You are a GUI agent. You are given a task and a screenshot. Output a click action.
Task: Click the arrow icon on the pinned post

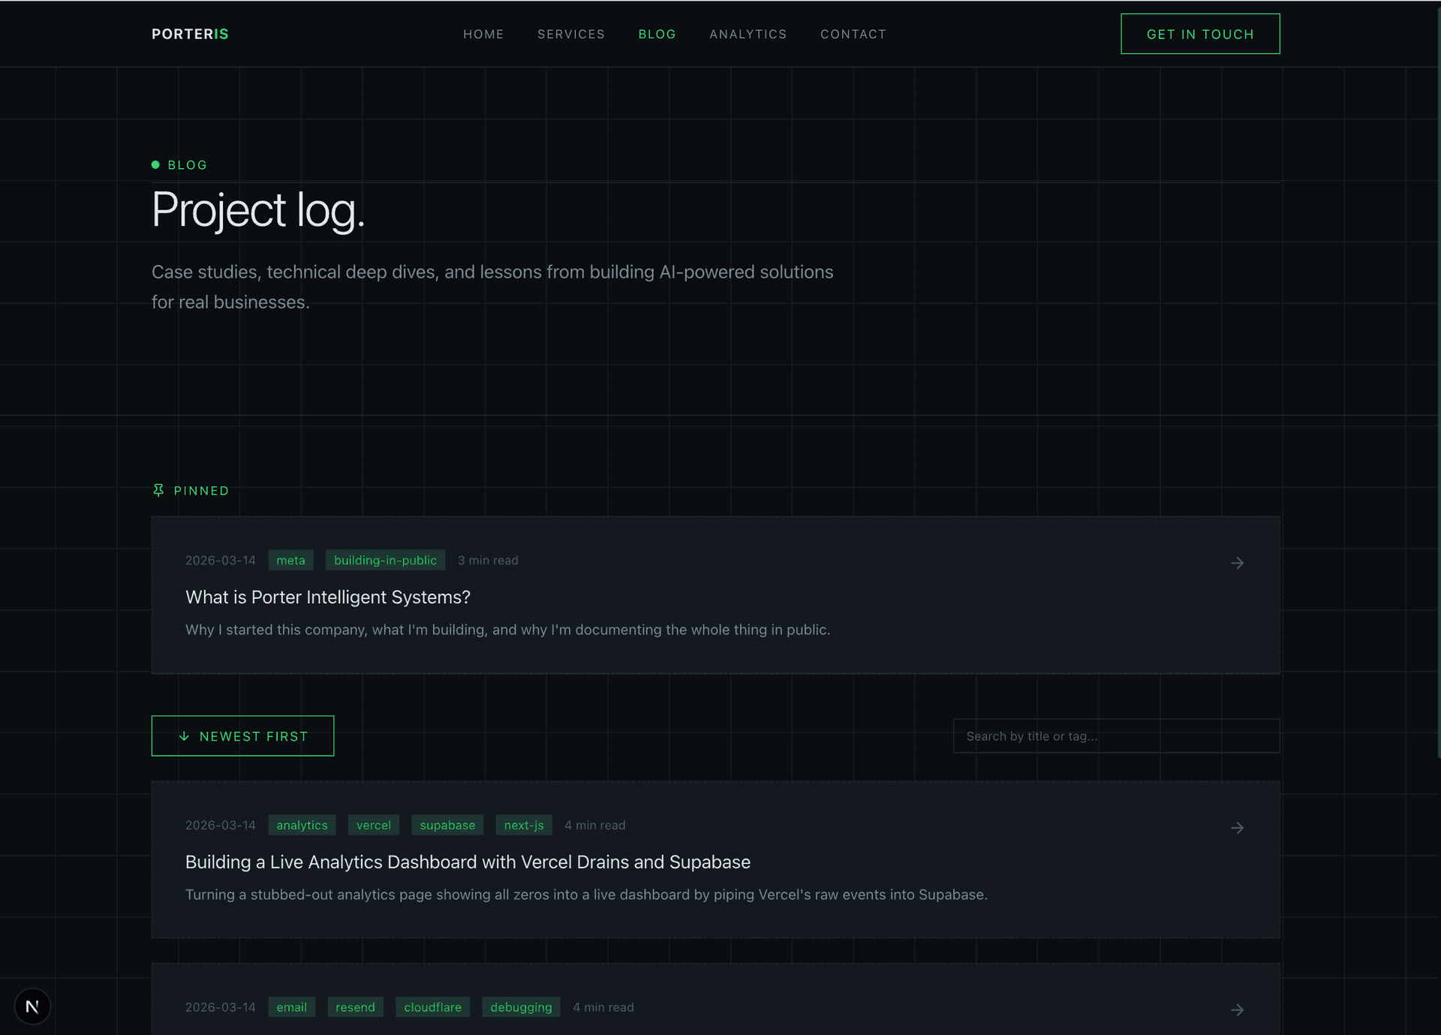[x=1237, y=563]
